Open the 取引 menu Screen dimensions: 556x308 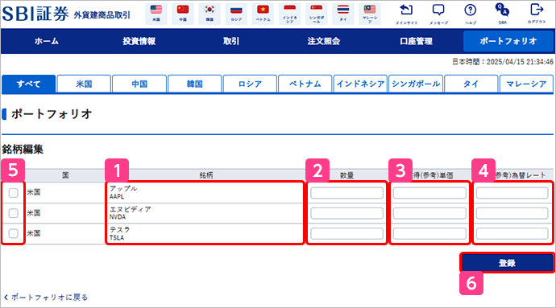pyautogui.click(x=231, y=41)
